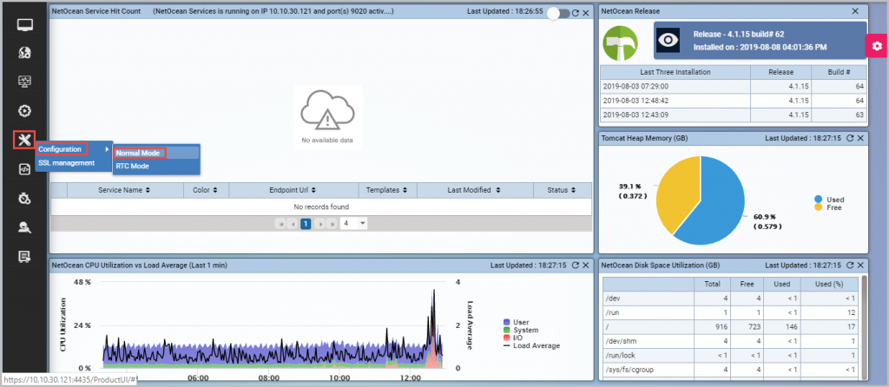The image size is (889, 387).
Task: Toggle the User series in CPU legend
Action: (x=516, y=322)
